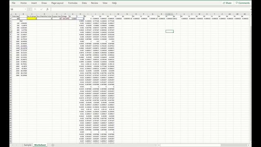This screenshot has height=147, width=261.
Task: Select column C header
Action: [x=32, y=14]
